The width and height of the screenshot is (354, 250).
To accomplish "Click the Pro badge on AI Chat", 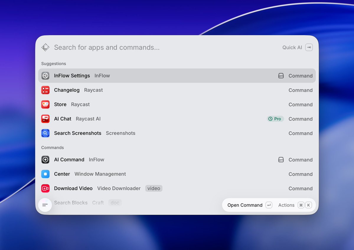I will pos(275,119).
